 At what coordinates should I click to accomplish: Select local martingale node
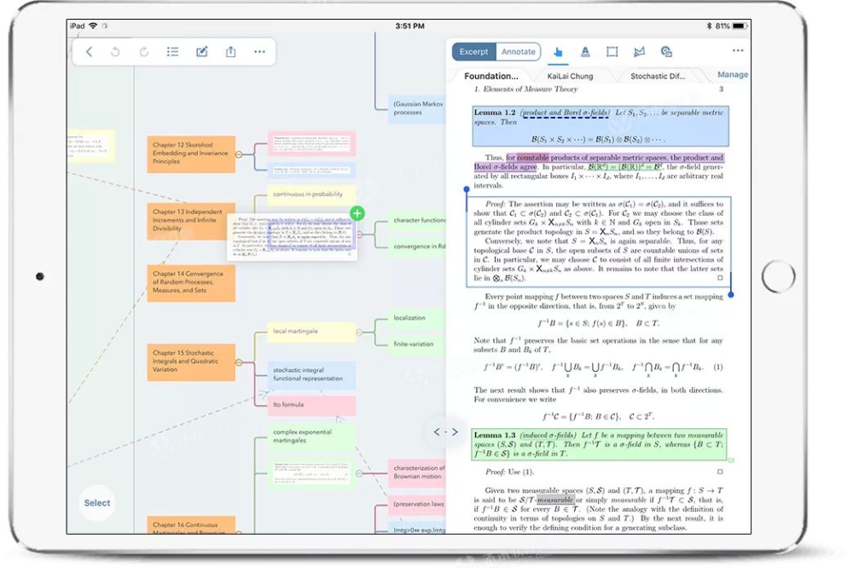pos(311,331)
